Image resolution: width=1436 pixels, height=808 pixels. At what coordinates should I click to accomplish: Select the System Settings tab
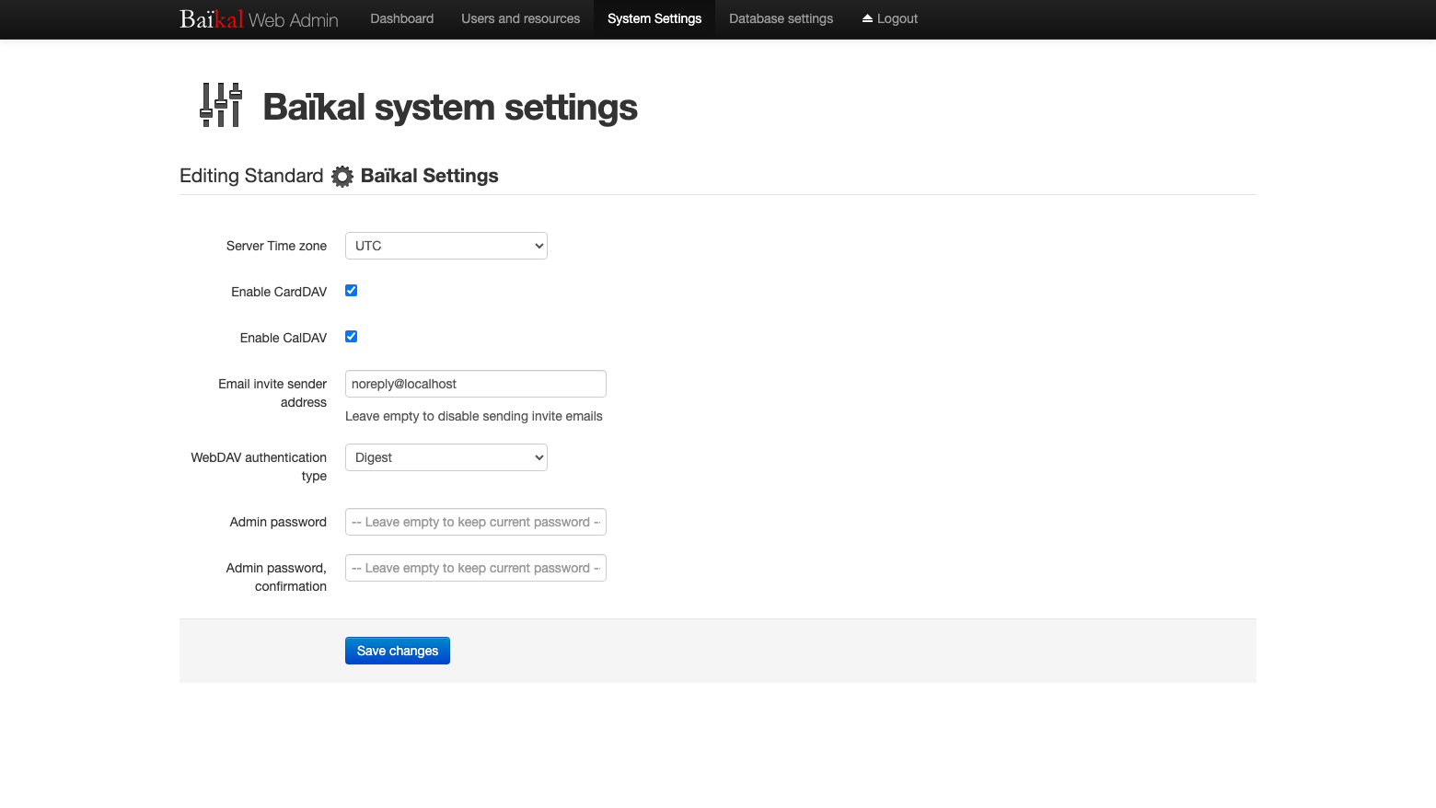[x=654, y=18]
